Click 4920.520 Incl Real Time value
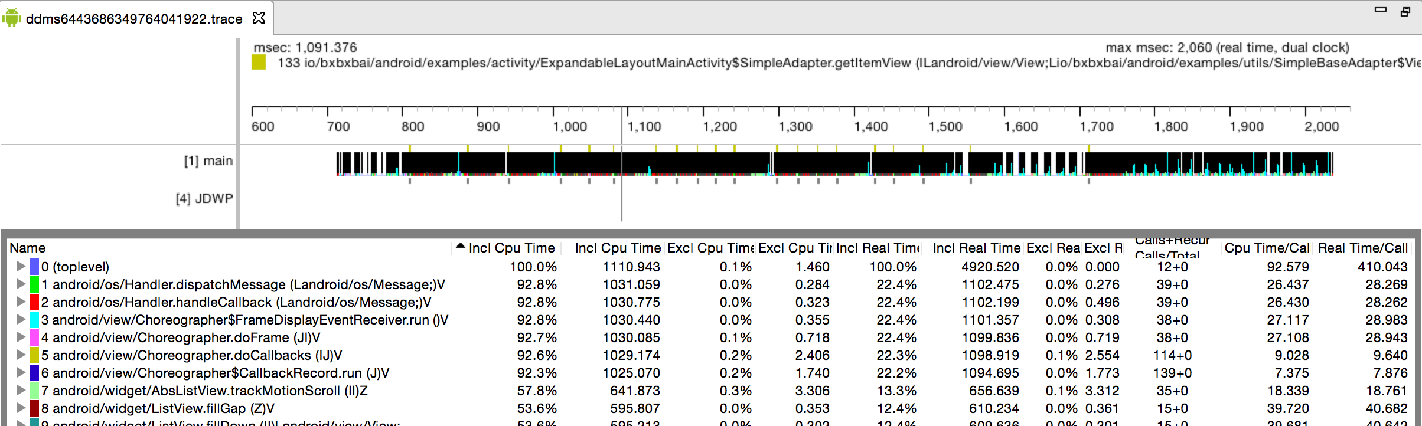 pos(990,267)
